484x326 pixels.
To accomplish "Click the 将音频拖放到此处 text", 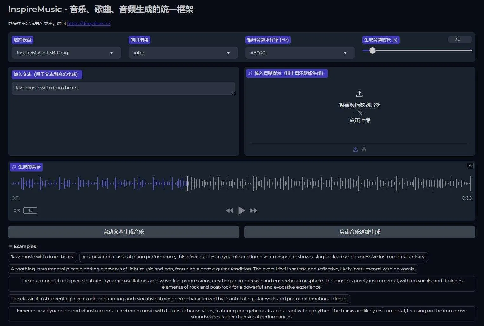I will click(x=360, y=105).
